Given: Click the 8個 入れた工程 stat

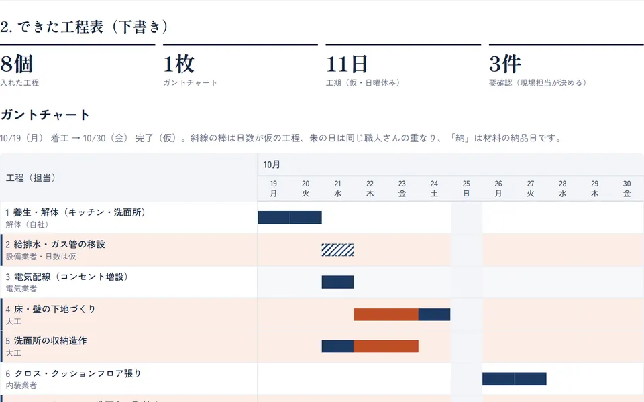Looking at the screenshot, I should click(x=78, y=66).
